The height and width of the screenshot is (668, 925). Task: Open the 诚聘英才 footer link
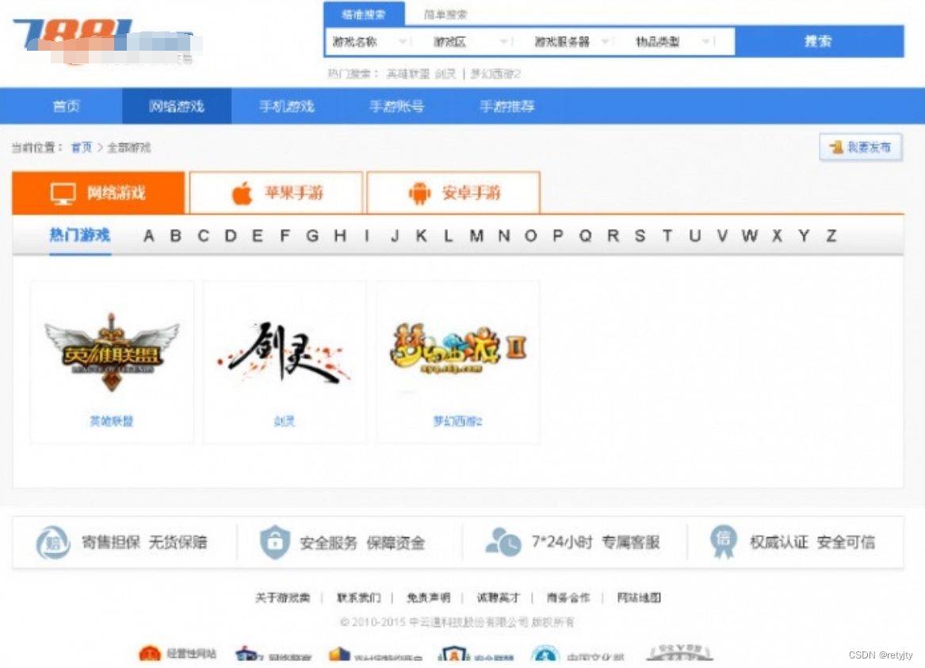(x=499, y=597)
